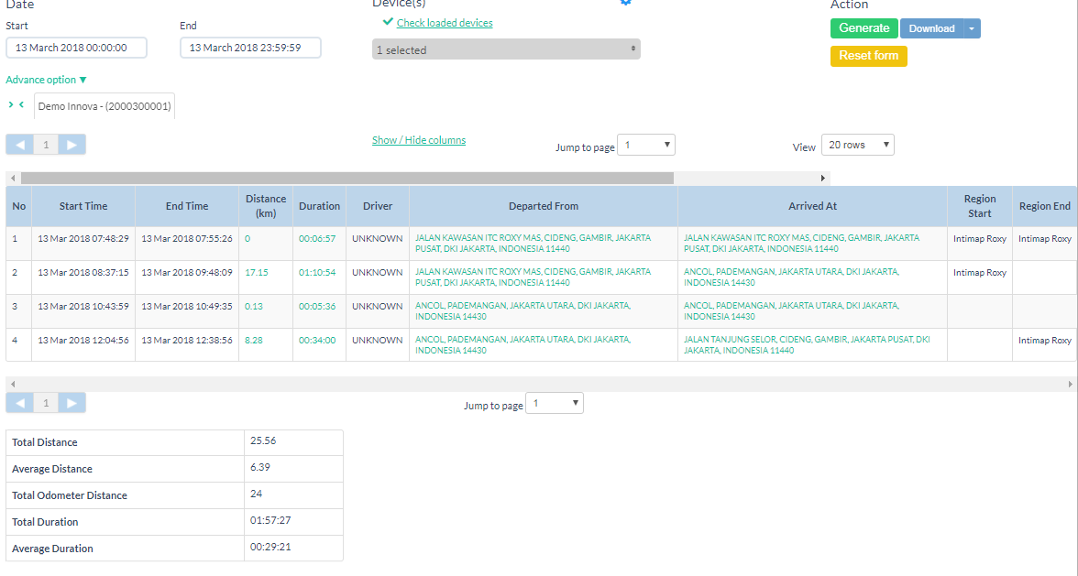Go to previous page in top pagination
Viewport: 1078px width, 576px height.
20,144
